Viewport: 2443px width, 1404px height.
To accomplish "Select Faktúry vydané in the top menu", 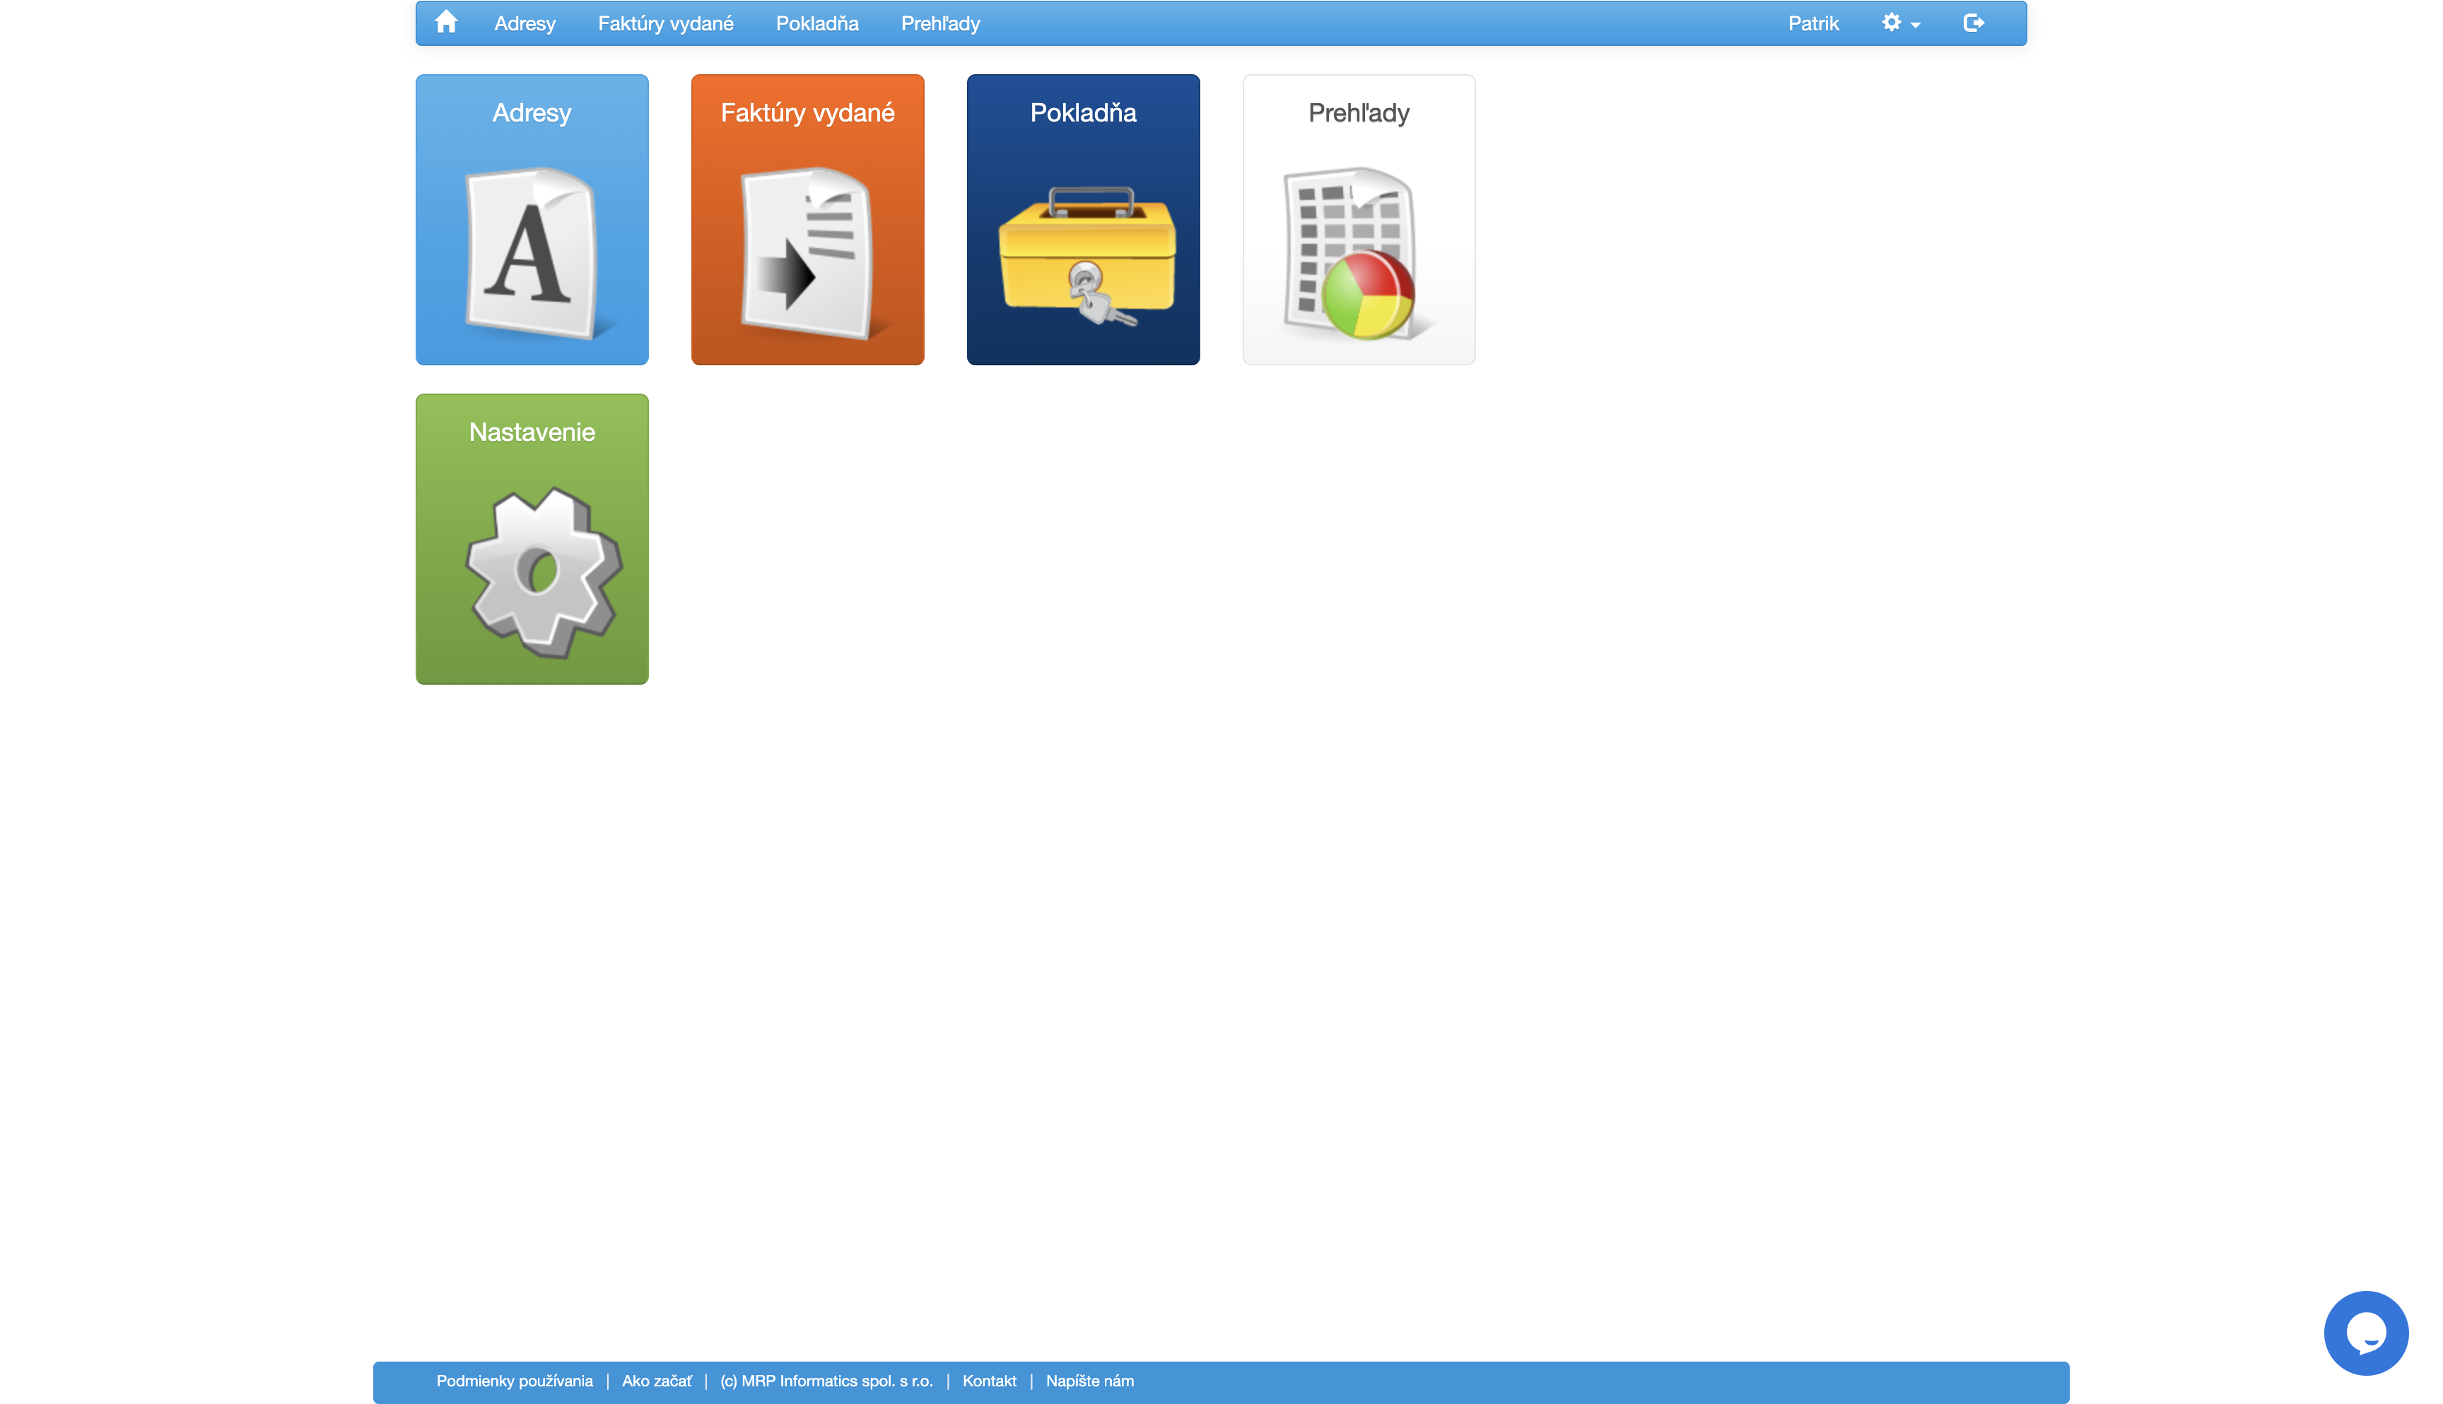I will click(x=665, y=23).
